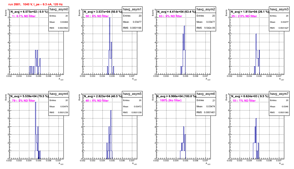Select N_avg = 1.815e+04 label
The image size is (294, 169).
(250, 12)
